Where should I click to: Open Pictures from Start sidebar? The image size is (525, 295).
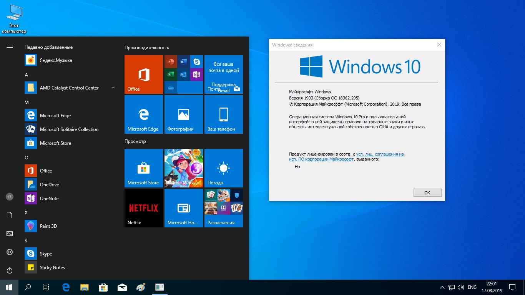pyautogui.click(x=10, y=234)
